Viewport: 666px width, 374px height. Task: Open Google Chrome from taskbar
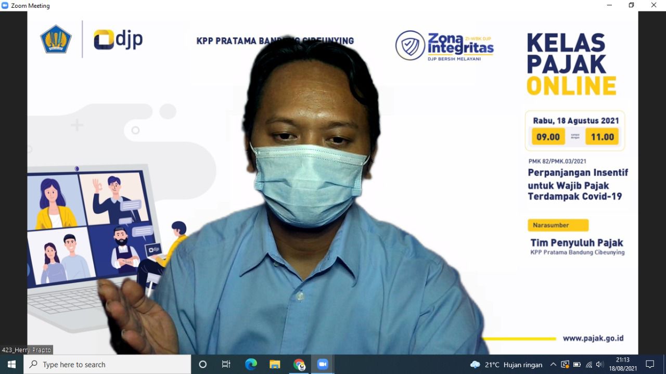pos(299,365)
